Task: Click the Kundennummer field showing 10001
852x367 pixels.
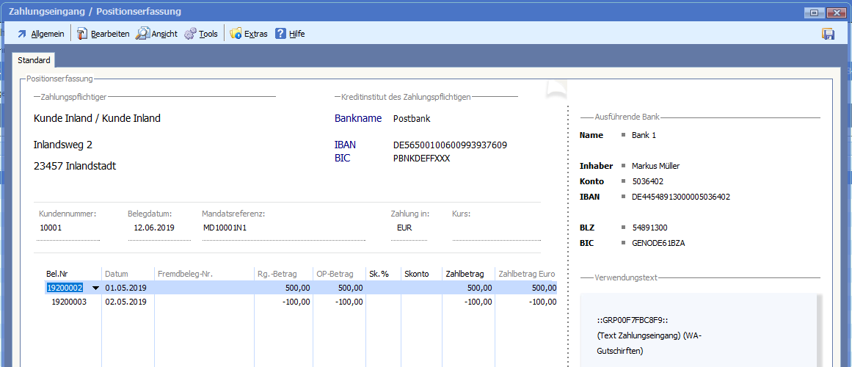Action: [68, 228]
